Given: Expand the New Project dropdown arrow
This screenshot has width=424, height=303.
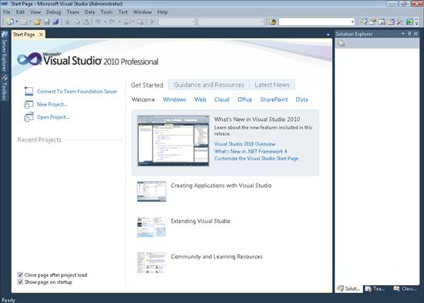Looking at the screenshot, I should pos(17,22).
